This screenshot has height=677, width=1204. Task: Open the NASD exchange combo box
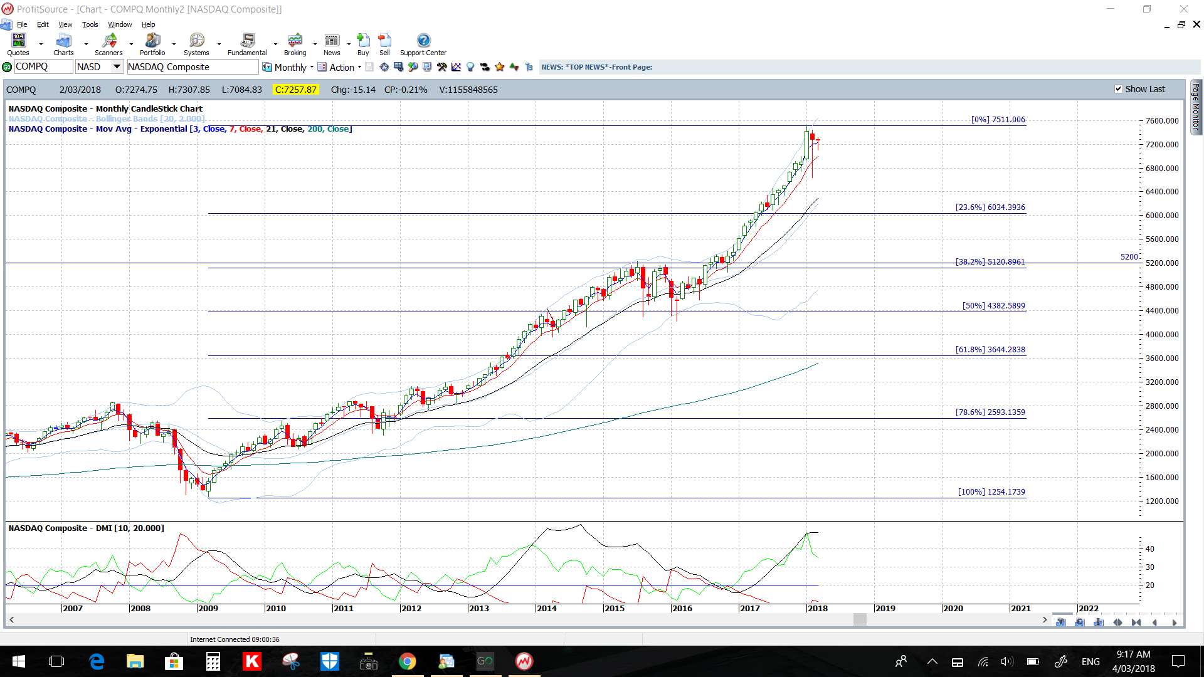[100, 67]
